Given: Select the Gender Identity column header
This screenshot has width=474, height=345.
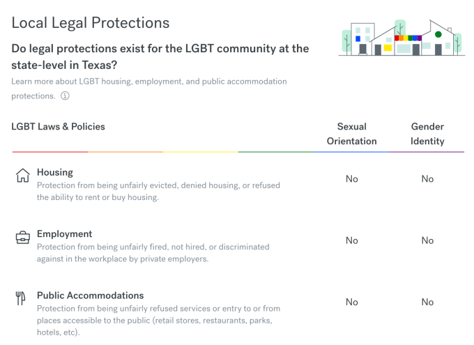Looking at the screenshot, I should click(x=427, y=134).
